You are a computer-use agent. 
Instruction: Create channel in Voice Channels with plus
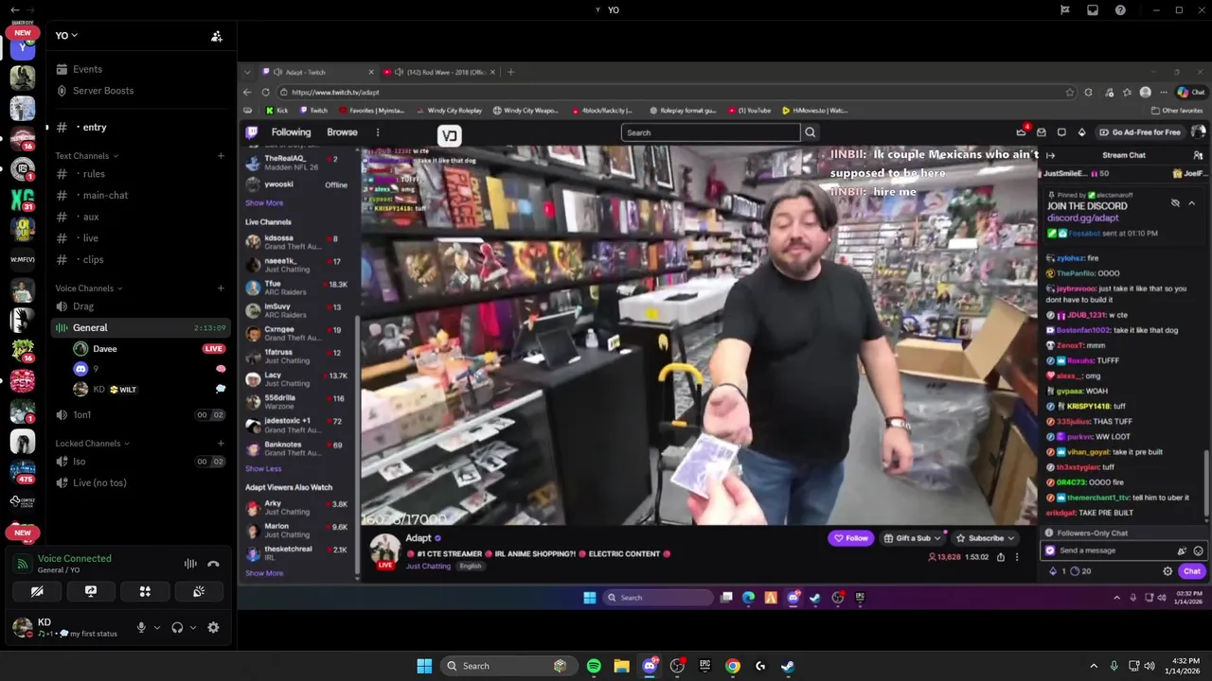pos(221,288)
